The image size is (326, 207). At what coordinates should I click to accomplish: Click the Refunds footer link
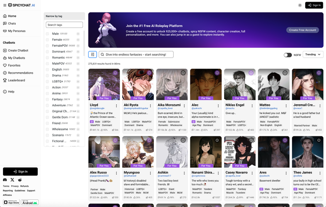point(24,186)
